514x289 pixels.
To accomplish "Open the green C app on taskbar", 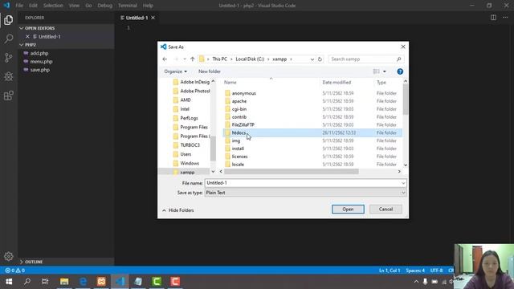I will coord(157,282).
